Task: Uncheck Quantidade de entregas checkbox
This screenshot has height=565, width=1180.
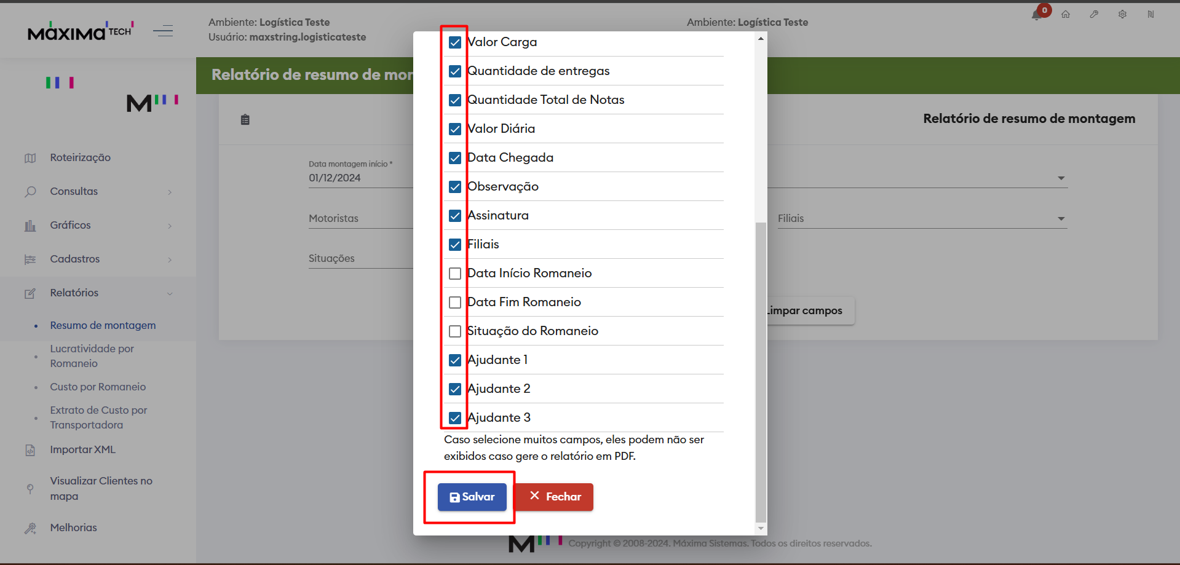Action: 455,71
